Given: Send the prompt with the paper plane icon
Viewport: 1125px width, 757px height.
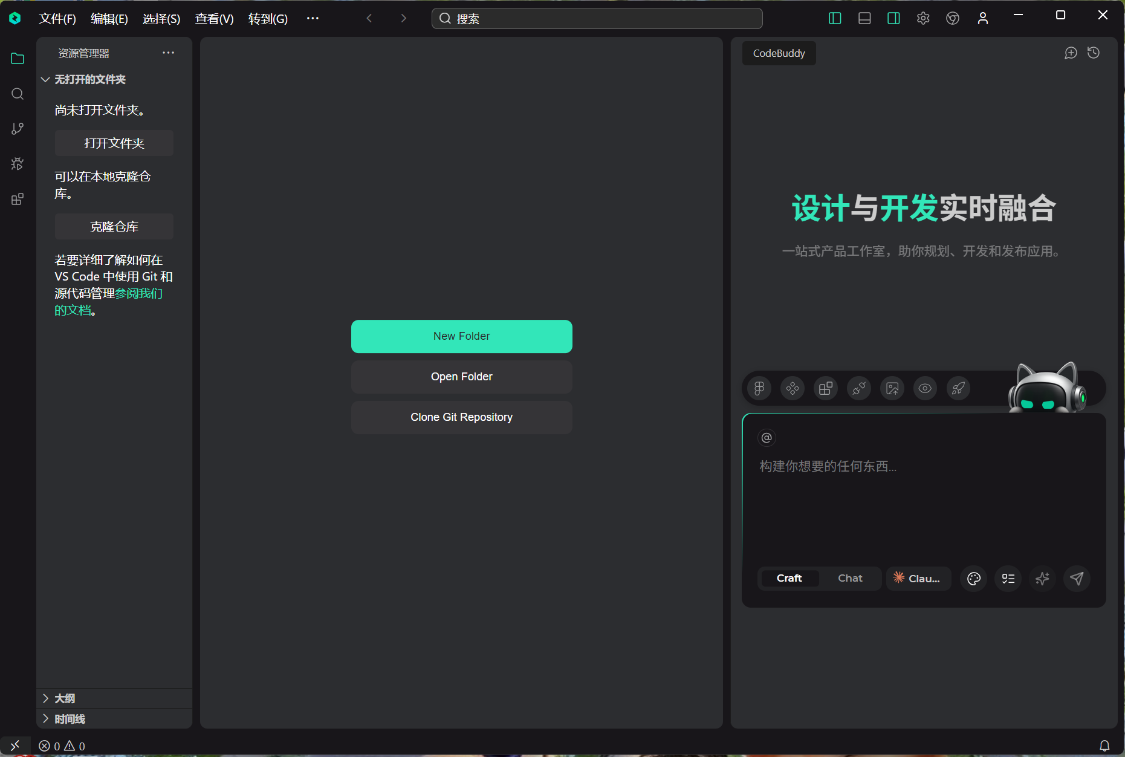Looking at the screenshot, I should (x=1077, y=579).
